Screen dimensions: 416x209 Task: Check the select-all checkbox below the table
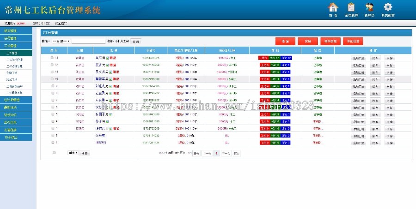tap(54, 153)
